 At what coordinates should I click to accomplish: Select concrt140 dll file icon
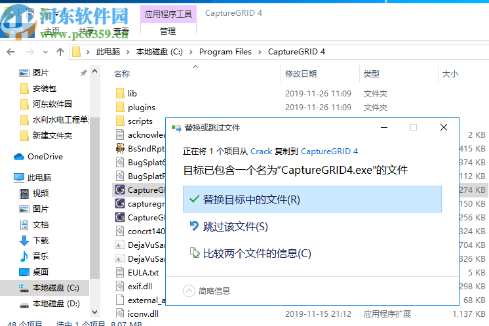(120, 231)
